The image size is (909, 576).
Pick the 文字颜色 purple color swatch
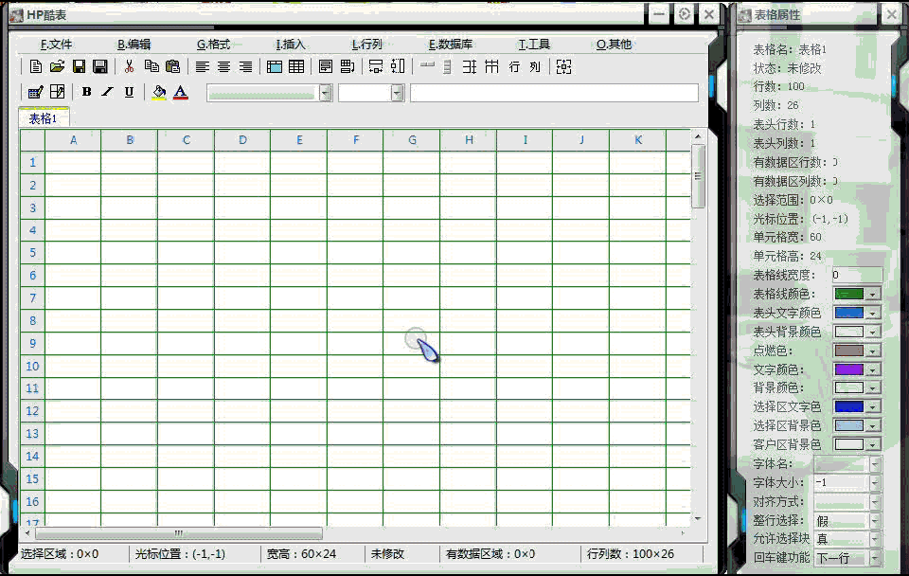point(848,369)
